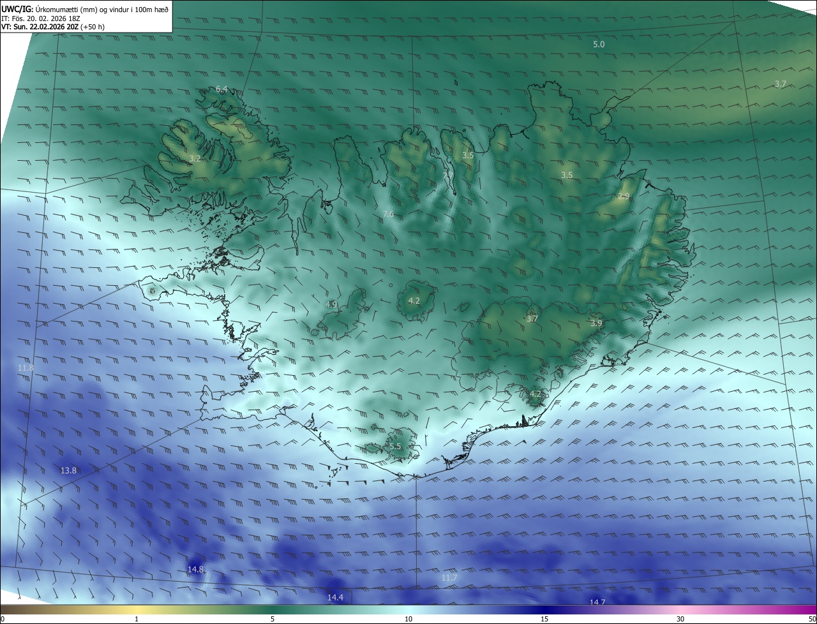817x624 pixels.
Task: Click the 14.4 value label
Action: point(335,597)
